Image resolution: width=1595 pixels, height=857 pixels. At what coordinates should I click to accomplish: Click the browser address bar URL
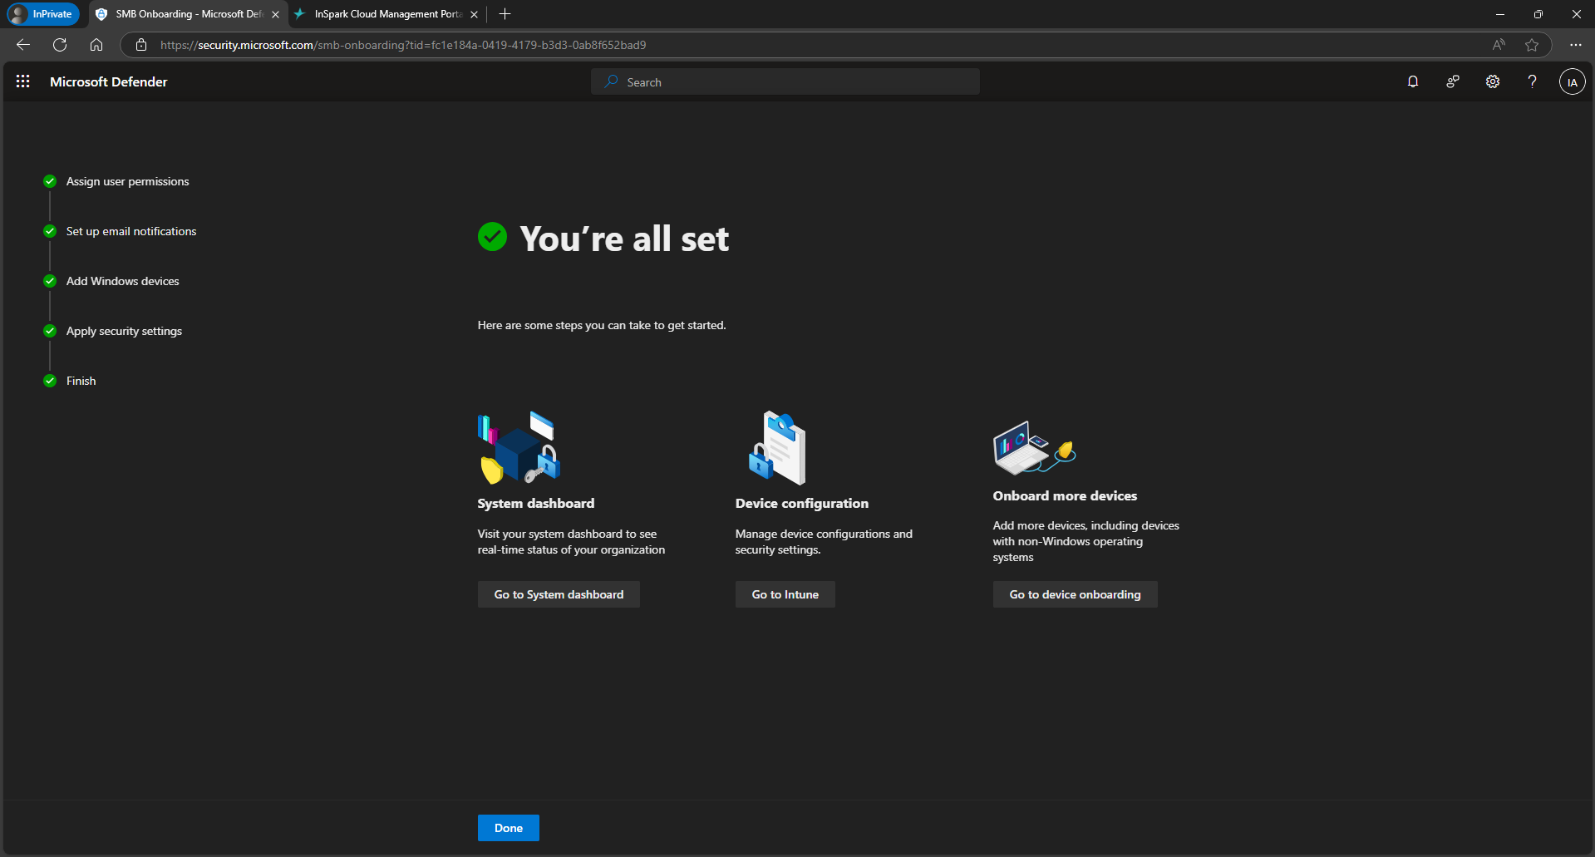pos(403,45)
